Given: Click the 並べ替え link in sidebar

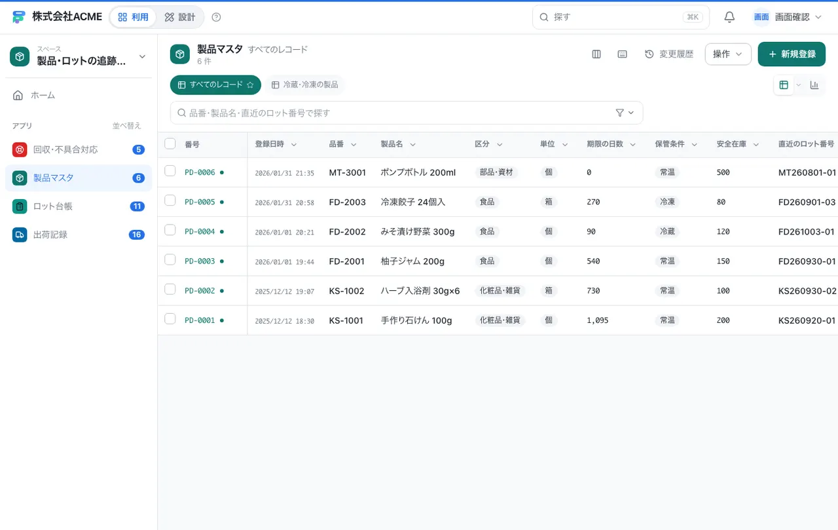Looking at the screenshot, I should point(127,126).
